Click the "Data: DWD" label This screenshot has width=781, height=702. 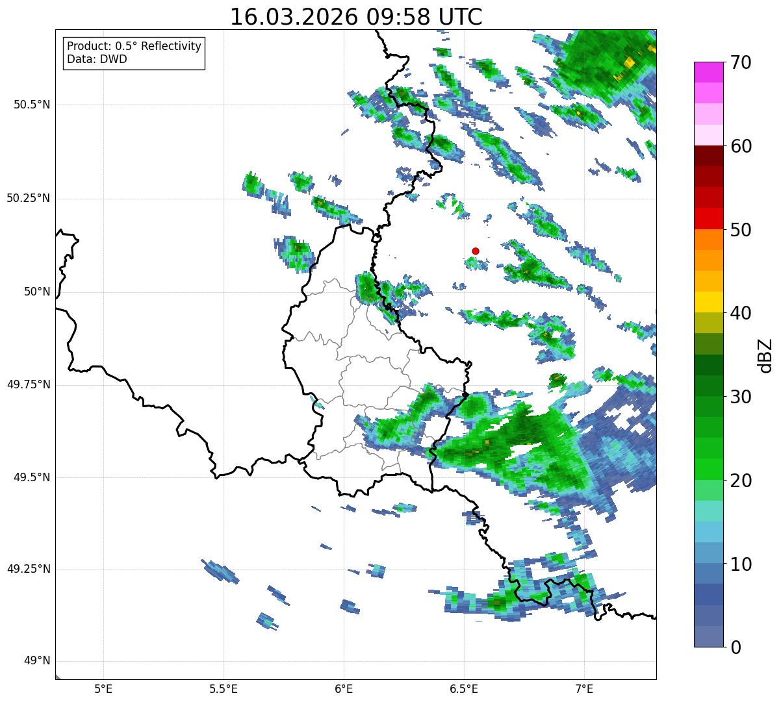coord(97,59)
